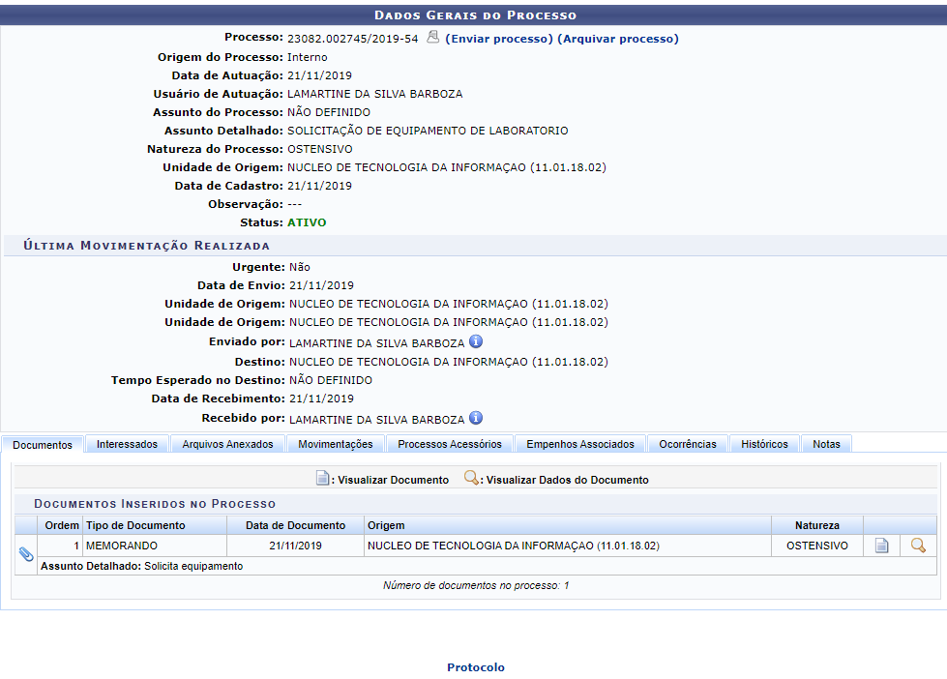Click the icon beside the process number
Screen dimensions: 947x679
[x=432, y=38]
